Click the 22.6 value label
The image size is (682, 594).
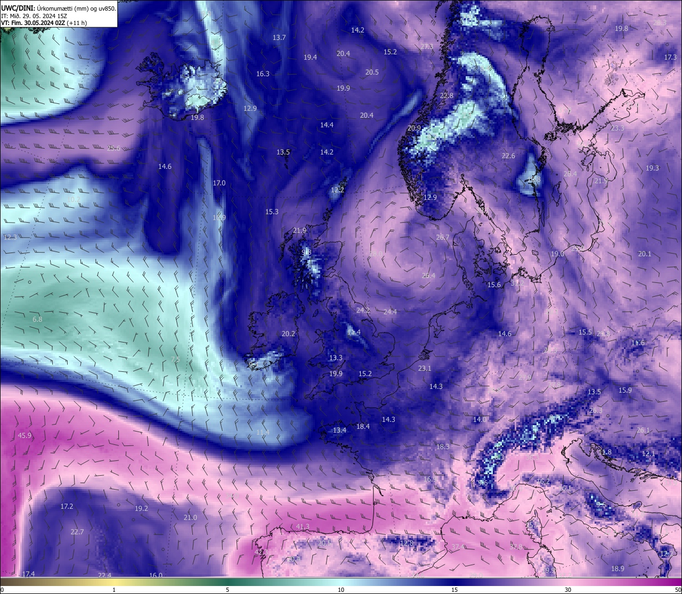508,156
